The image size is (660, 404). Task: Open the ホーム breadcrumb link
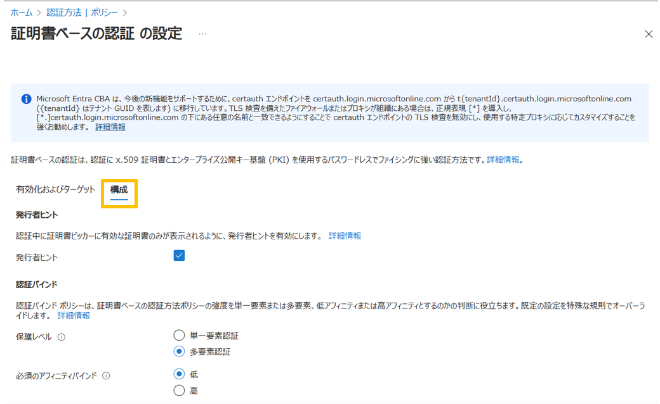pos(22,13)
